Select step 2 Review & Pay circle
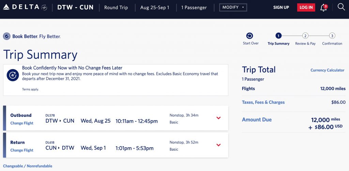Viewport: 349px width, 171px height. pos(305,36)
